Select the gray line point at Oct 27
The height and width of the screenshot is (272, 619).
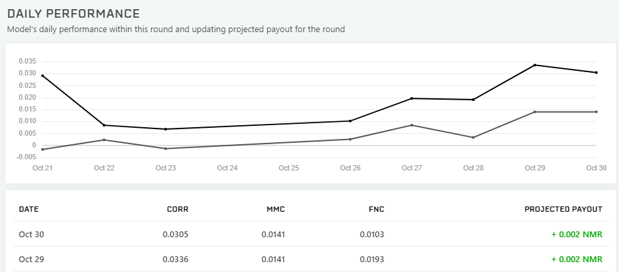[x=412, y=125]
